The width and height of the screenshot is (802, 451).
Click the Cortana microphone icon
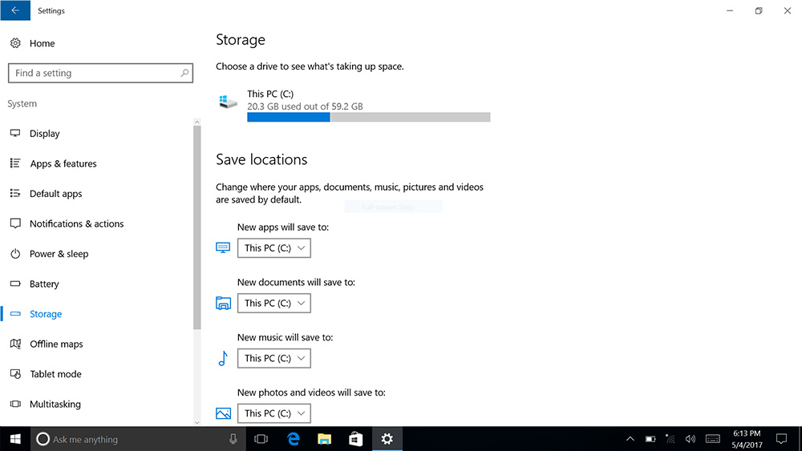233,439
